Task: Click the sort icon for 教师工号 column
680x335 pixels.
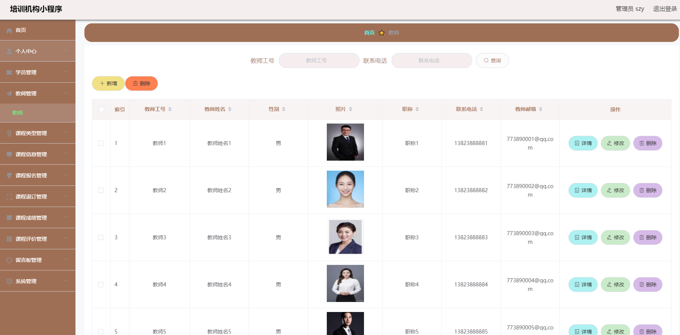Action: [170, 109]
